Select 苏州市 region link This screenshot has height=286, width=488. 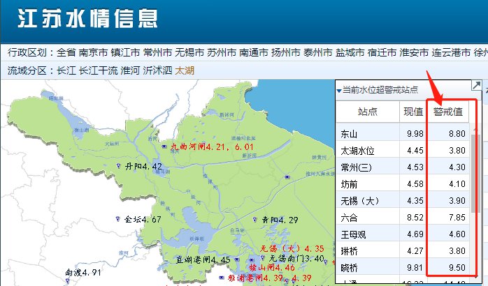[222, 52]
